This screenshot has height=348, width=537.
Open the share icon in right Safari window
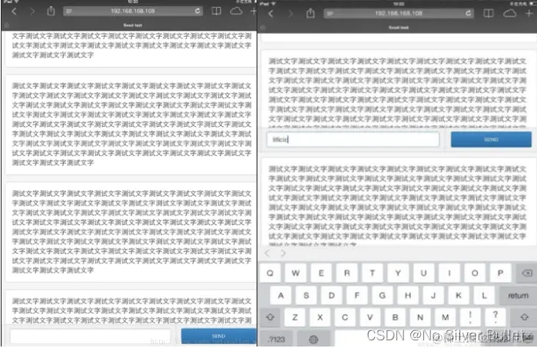[310, 13]
